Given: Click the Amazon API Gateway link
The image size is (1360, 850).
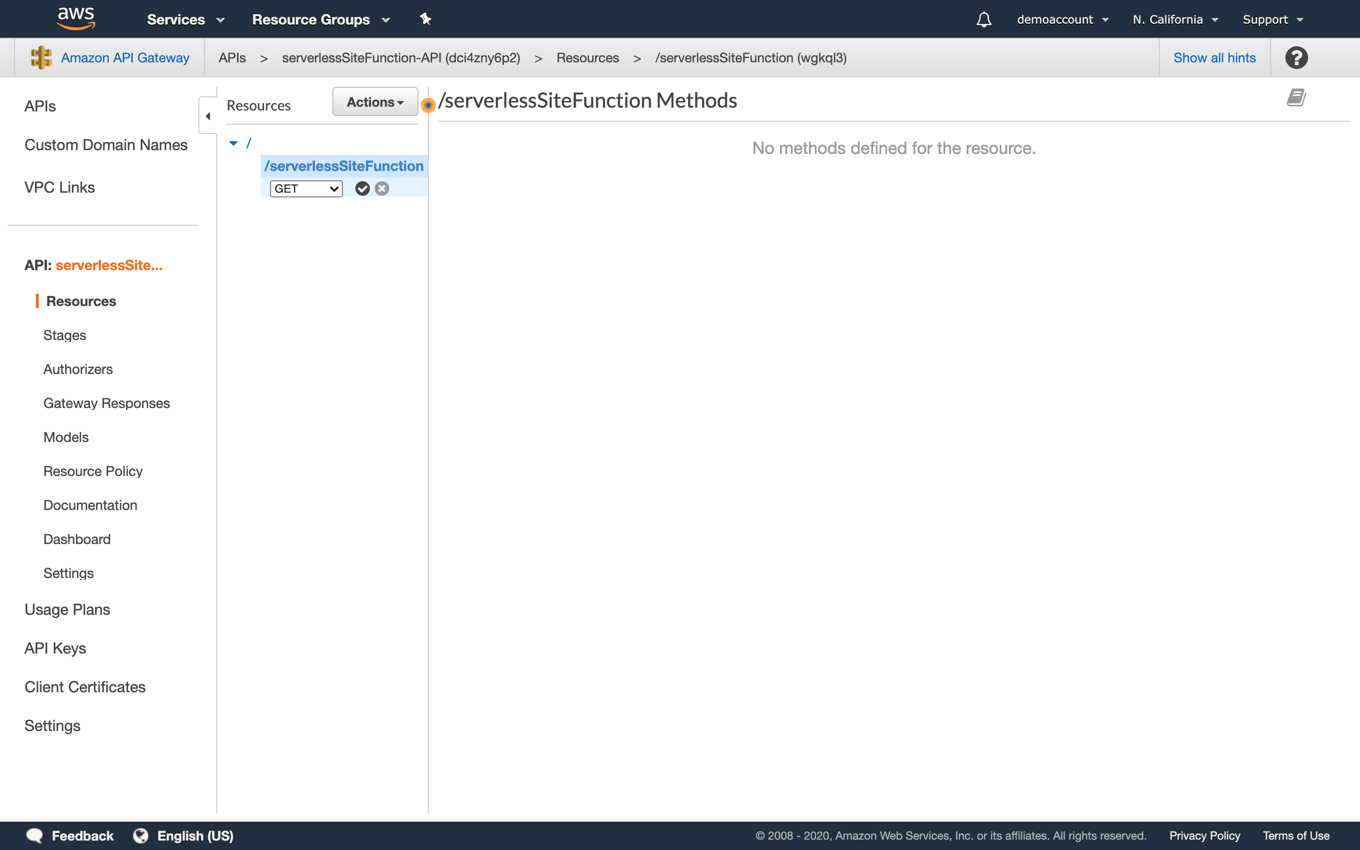Looking at the screenshot, I should tap(125, 57).
